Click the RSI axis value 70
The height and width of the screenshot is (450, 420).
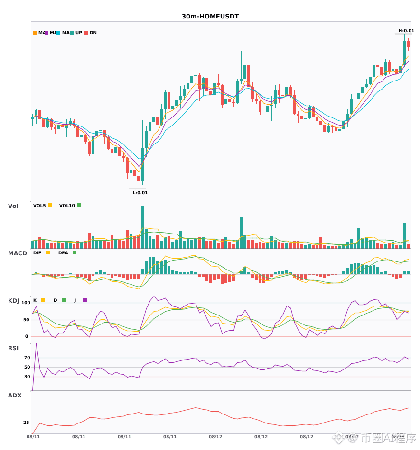pos(27,358)
